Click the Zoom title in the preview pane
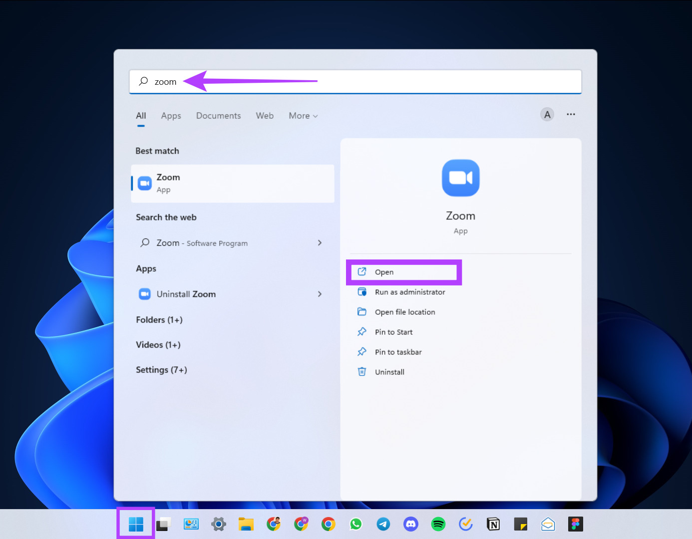Viewport: 692px width, 539px height. [x=461, y=216]
